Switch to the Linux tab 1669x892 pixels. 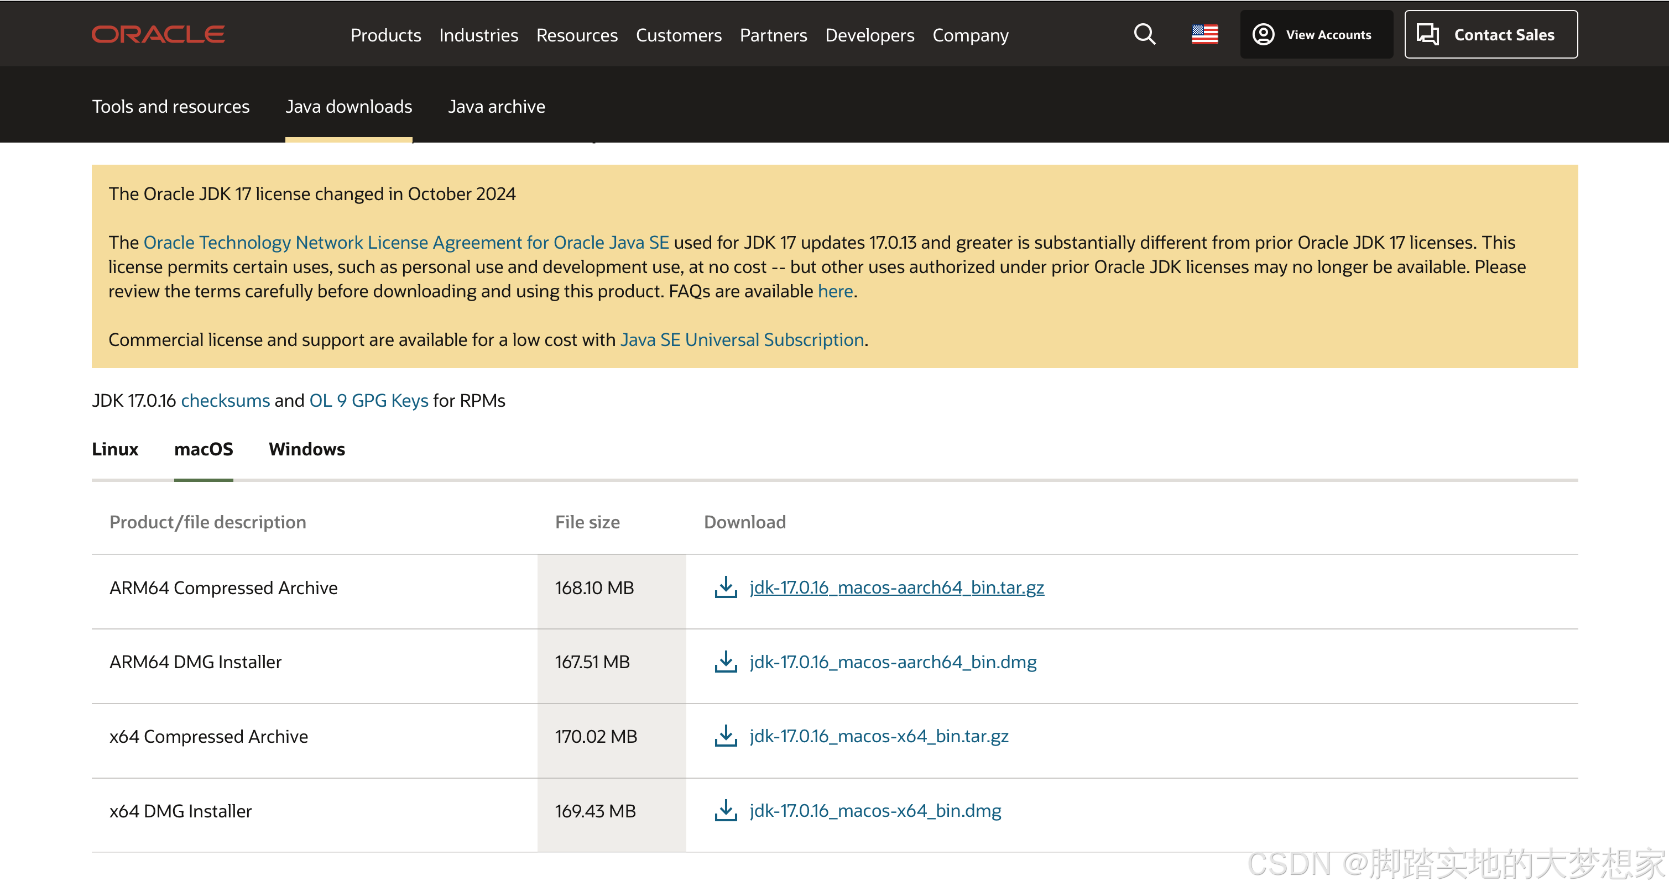coord(114,449)
